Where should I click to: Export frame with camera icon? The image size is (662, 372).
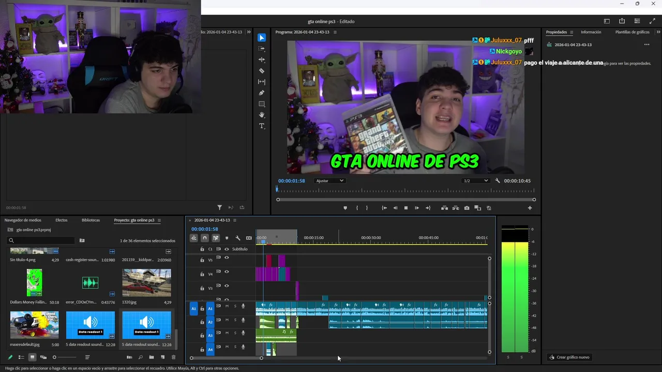[x=467, y=208]
